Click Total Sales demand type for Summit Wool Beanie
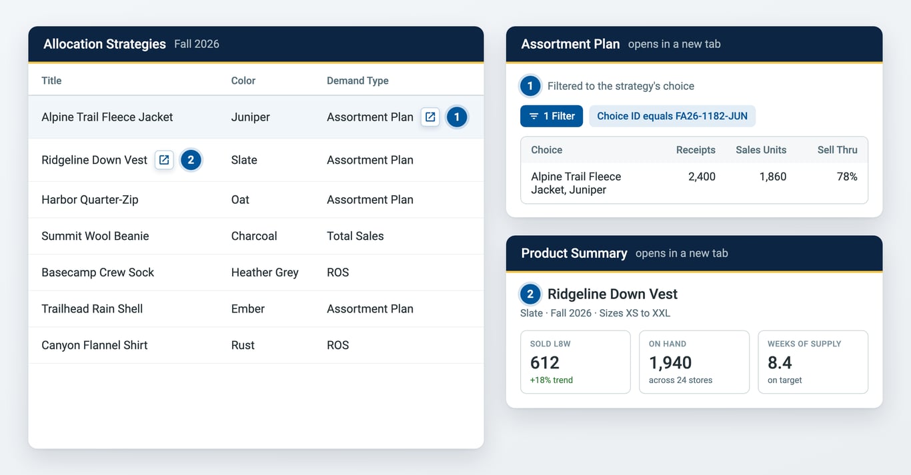 (x=355, y=236)
